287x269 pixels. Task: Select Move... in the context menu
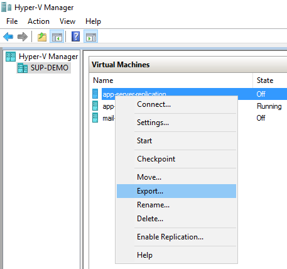point(176,177)
